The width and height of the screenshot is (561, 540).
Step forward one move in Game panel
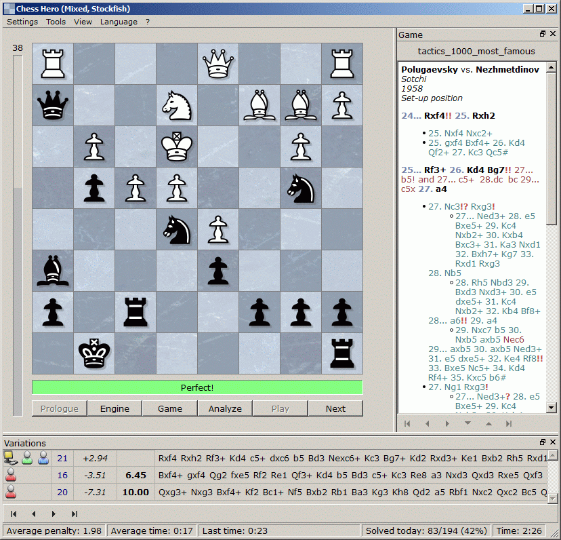point(447,423)
